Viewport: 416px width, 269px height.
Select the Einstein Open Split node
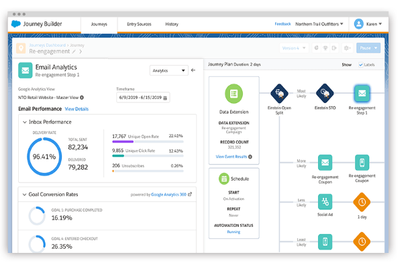point(279,94)
